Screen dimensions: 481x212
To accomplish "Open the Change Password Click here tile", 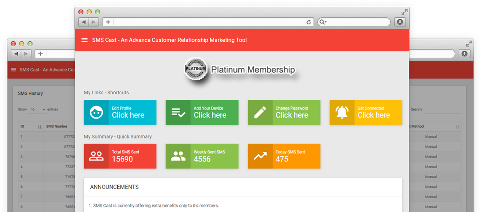I will [x=284, y=112].
